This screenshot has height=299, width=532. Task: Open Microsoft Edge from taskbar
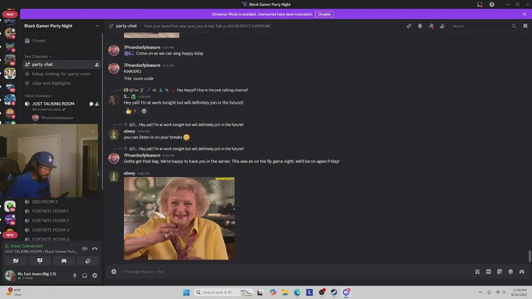pyautogui.click(x=297, y=292)
